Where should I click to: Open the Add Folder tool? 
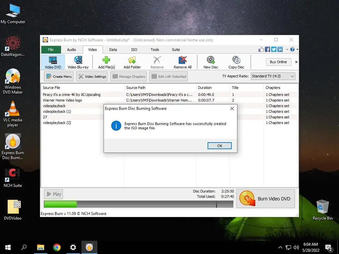[x=132, y=62]
